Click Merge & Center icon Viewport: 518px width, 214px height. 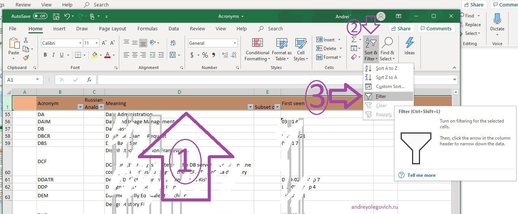coord(173,55)
